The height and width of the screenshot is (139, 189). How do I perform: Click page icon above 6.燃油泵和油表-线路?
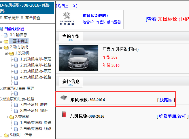click(16, 93)
